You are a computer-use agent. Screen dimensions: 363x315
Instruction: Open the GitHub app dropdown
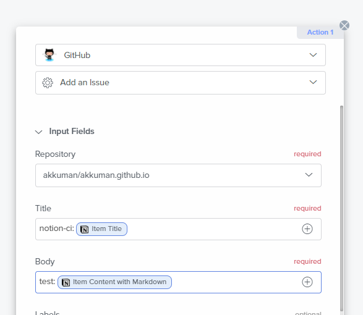click(181, 55)
